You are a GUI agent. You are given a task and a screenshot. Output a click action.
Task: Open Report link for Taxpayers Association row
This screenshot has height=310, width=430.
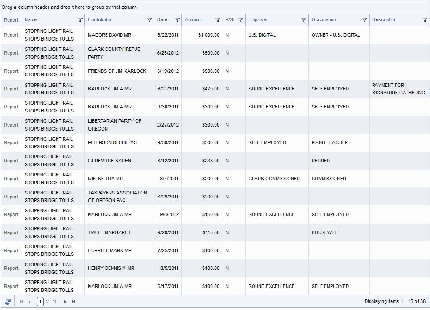coord(11,197)
